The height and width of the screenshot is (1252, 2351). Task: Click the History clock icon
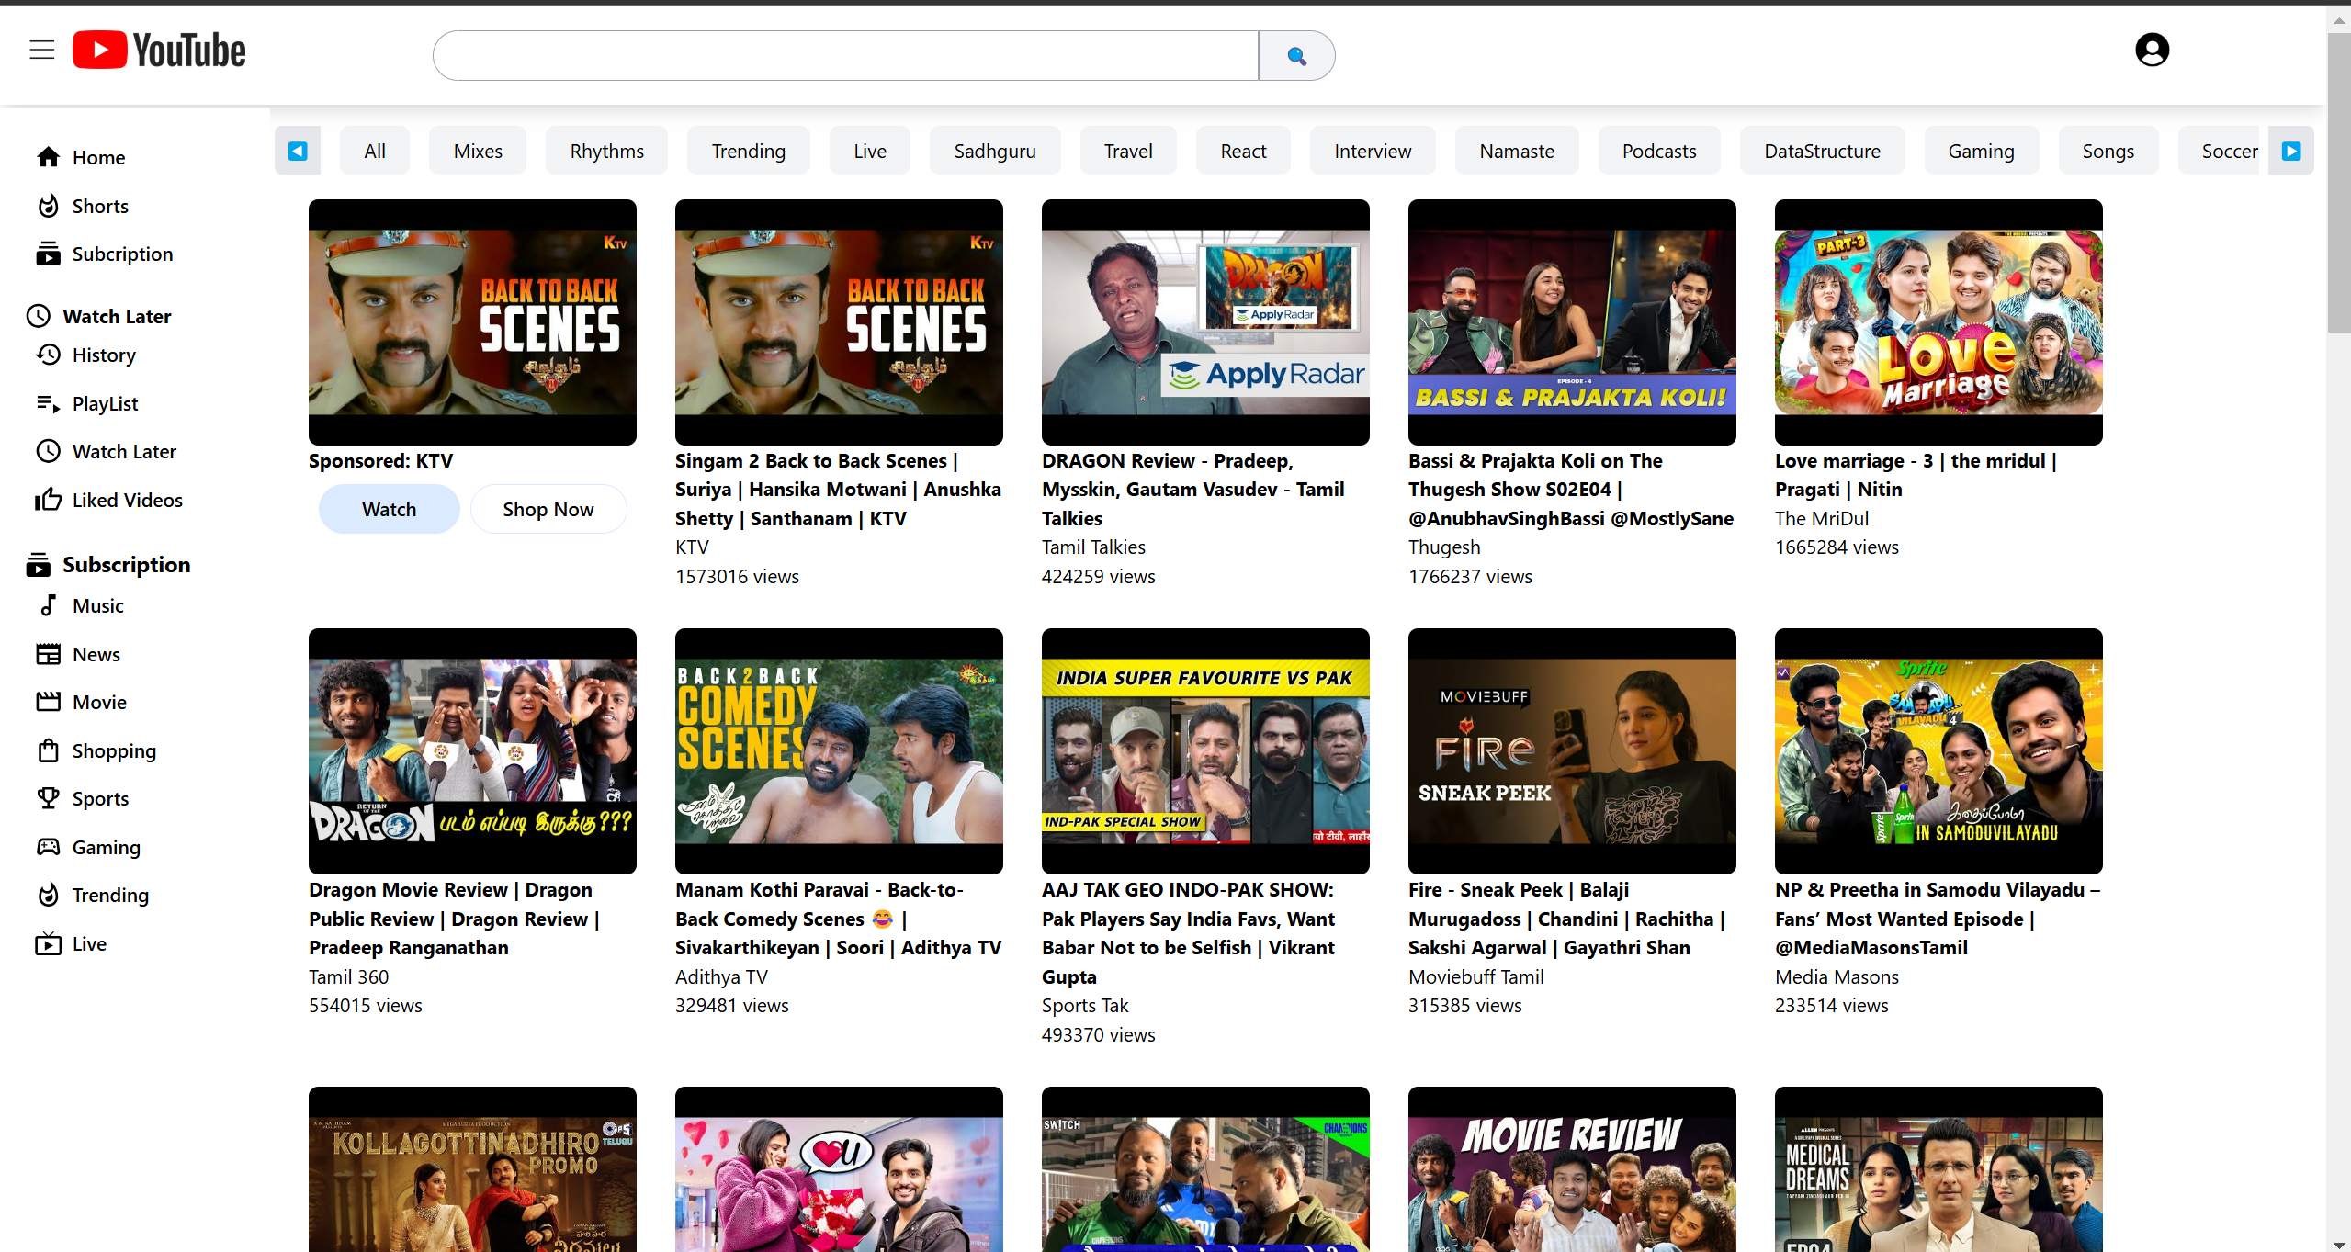click(49, 355)
